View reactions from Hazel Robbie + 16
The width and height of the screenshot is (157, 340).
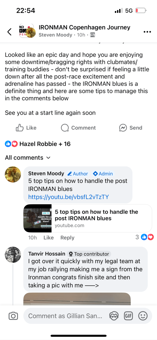pyautogui.click(x=38, y=144)
